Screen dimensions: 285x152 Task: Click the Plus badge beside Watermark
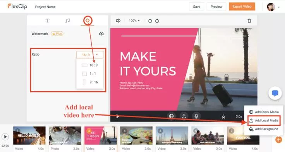pyautogui.click(x=57, y=34)
